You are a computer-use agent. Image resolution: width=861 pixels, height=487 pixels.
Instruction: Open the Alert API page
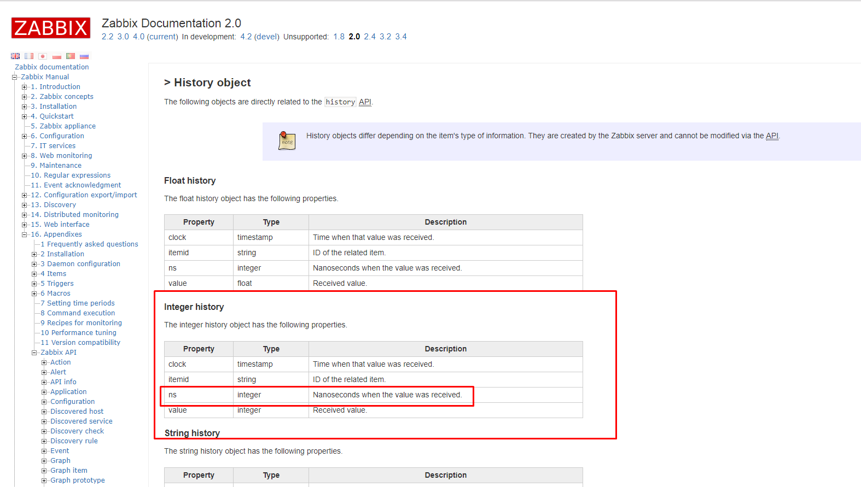[58, 372]
